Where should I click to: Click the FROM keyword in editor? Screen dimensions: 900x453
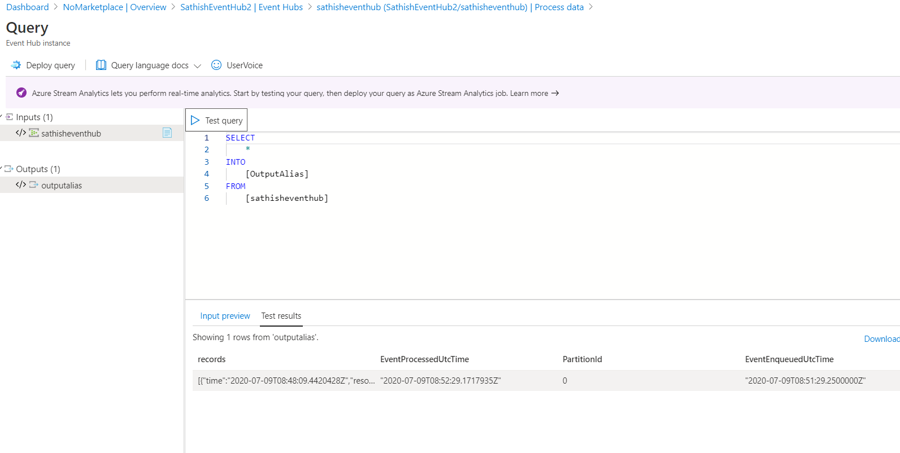tap(236, 186)
